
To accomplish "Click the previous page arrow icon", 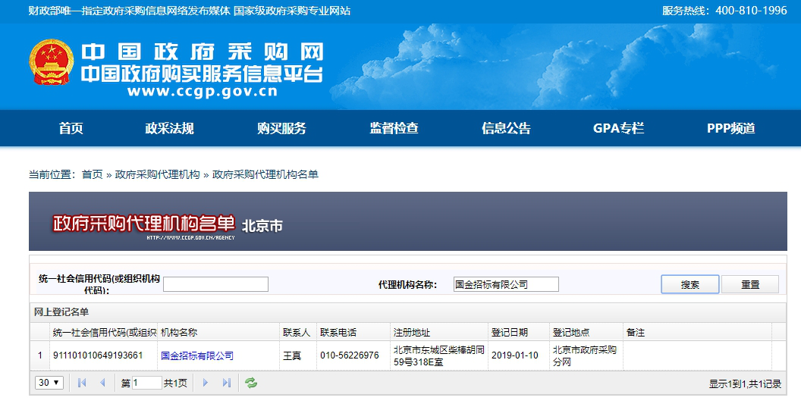I will pyautogui.click(x=102, y=383).
